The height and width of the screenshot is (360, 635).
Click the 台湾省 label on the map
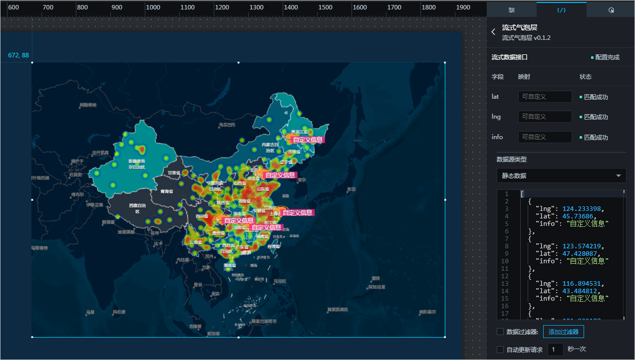pos(274,246)
